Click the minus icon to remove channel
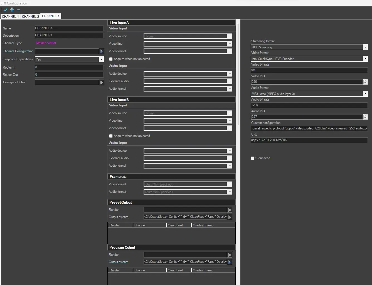 pos(18,10)
